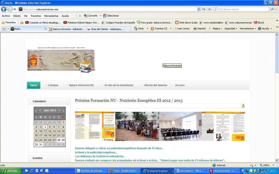Open Danone obligado a retirar article link
Image resolution: width=279 pixels, height=174 pixels.
coord(119,148)
